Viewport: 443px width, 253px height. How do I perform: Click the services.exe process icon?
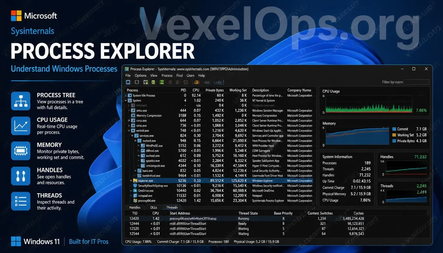136,135
